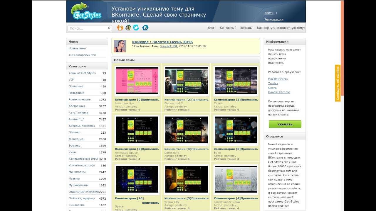Click the Войти login link
The height and width of the screenshot is (211, 376).
pos(269,13)
